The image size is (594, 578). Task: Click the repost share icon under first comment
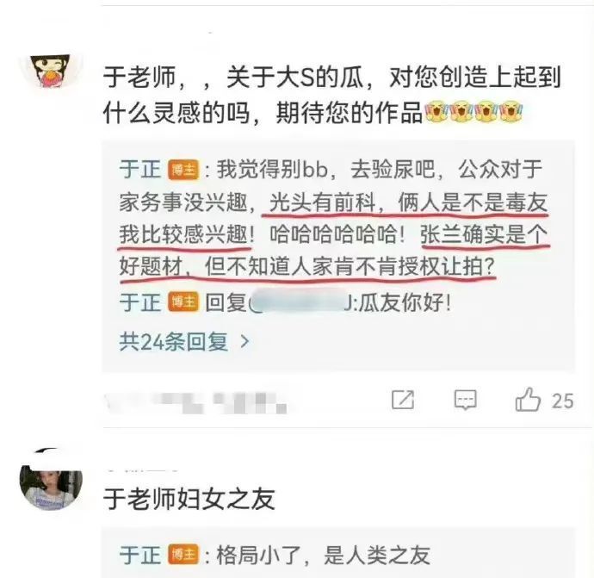[x=403, y=400]
